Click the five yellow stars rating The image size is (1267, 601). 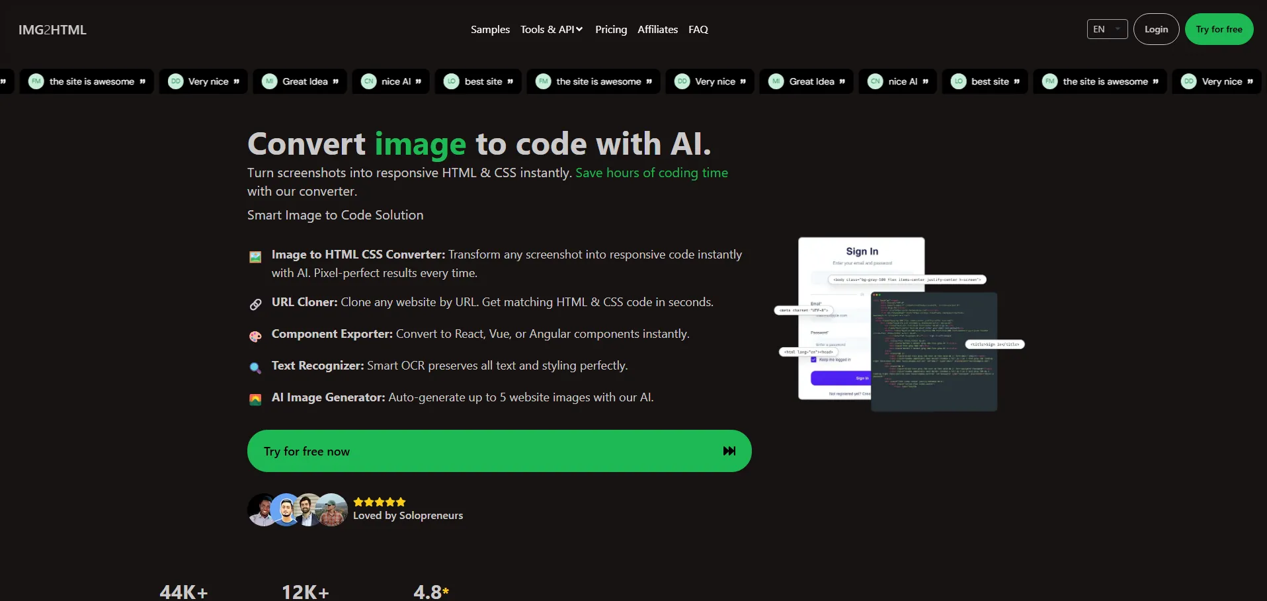(x=380, y=502)
